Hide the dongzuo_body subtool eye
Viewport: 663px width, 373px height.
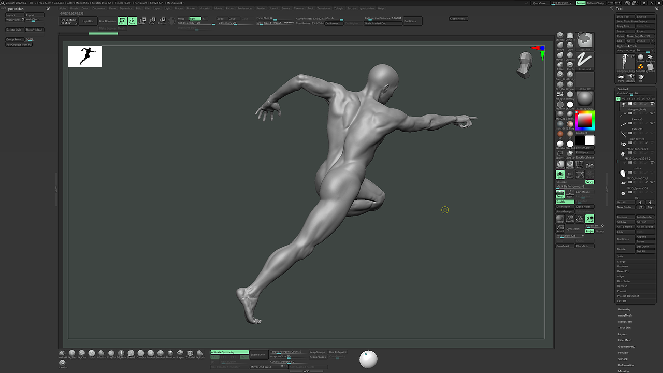[652, 104]
